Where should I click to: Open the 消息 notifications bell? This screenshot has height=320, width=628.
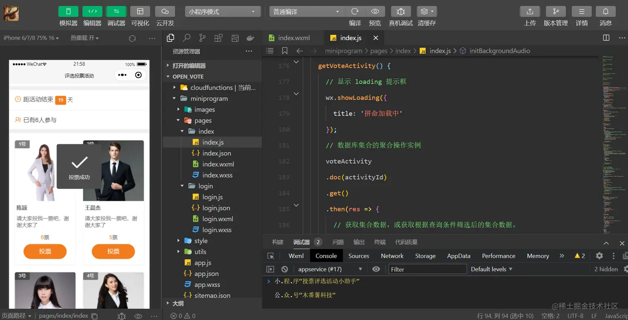tap(606, 12)
